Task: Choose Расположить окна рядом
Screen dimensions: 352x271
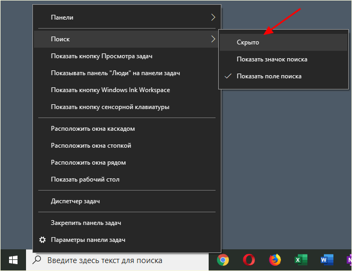Action: point(127,162)
